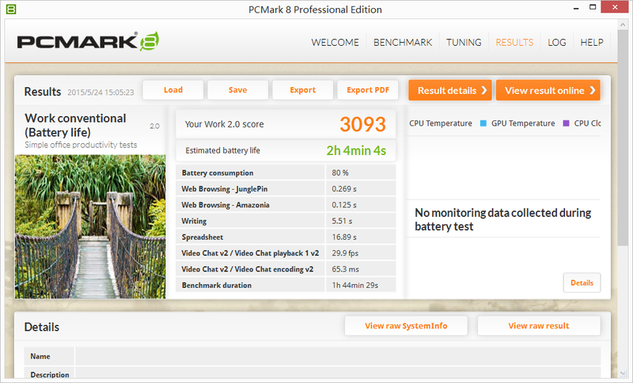
Task: Click the CPU Temperature legend label
Action: [x=441, y=123]
